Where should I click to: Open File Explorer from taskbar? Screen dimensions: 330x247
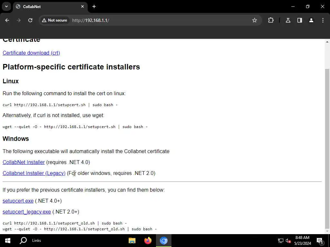(x=132, y=241)
